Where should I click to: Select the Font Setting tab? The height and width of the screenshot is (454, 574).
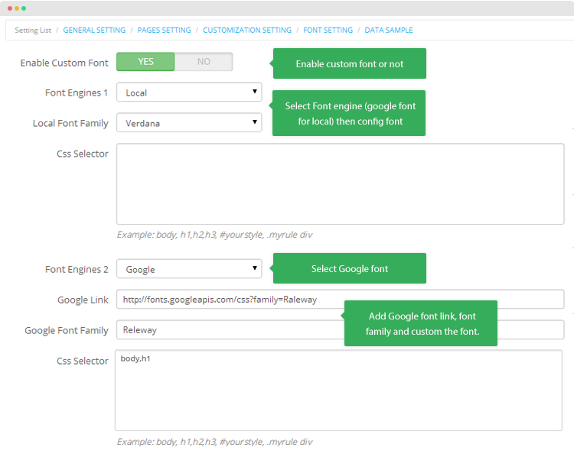tap(328, 30)
